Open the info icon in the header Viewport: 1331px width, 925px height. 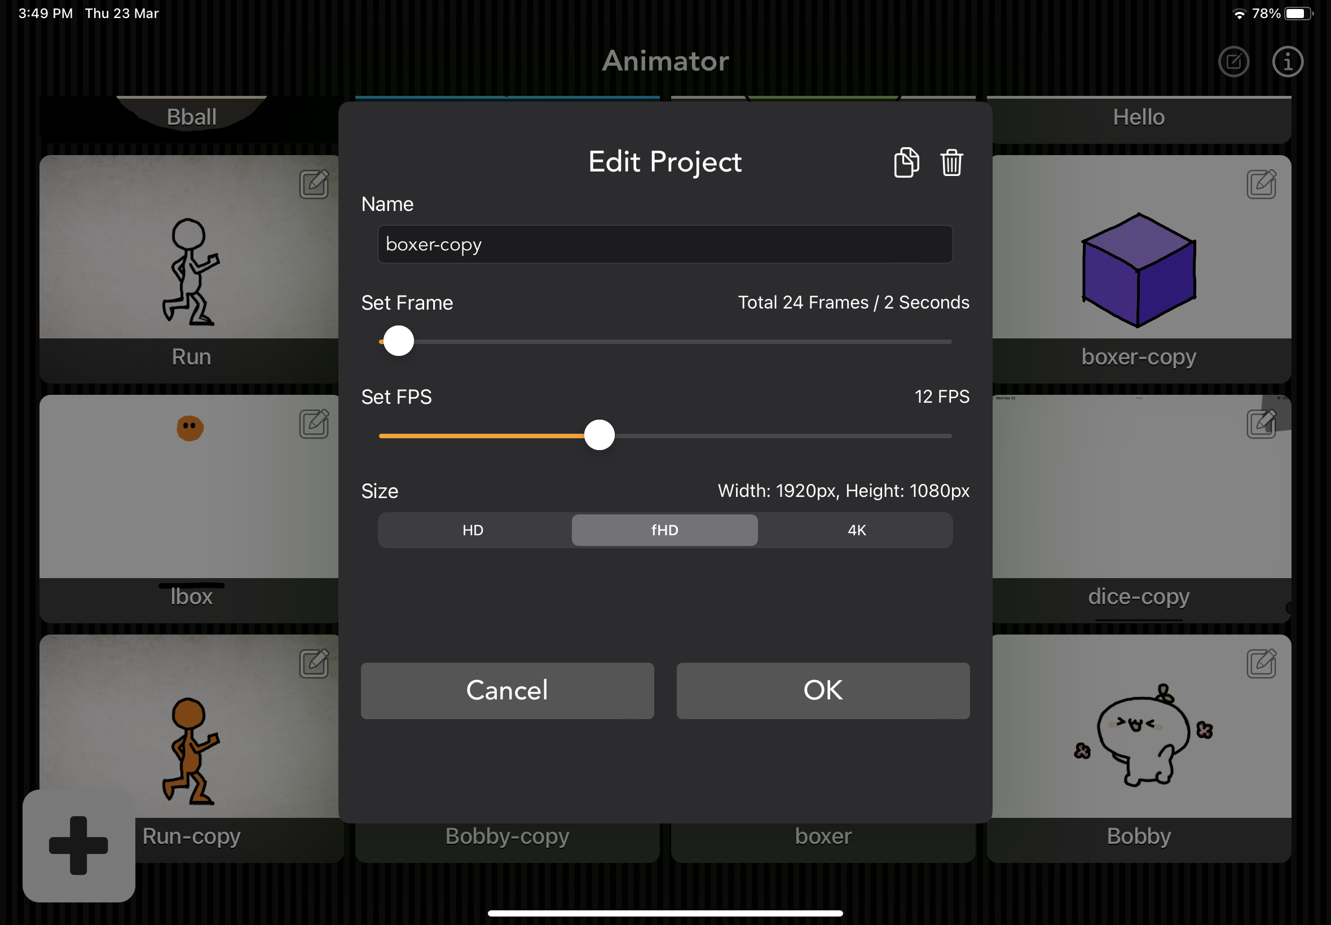coord(1288,61)
